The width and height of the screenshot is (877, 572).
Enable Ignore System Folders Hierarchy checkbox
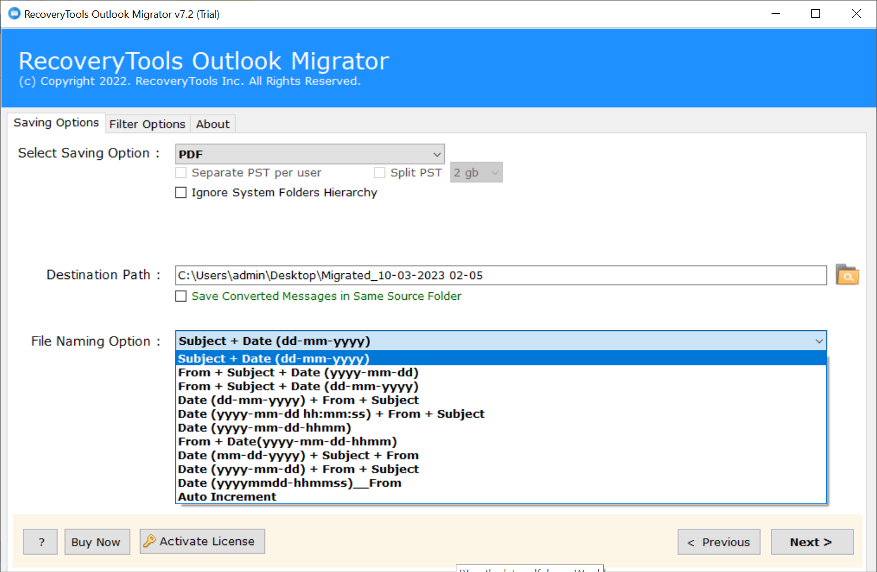181,193
